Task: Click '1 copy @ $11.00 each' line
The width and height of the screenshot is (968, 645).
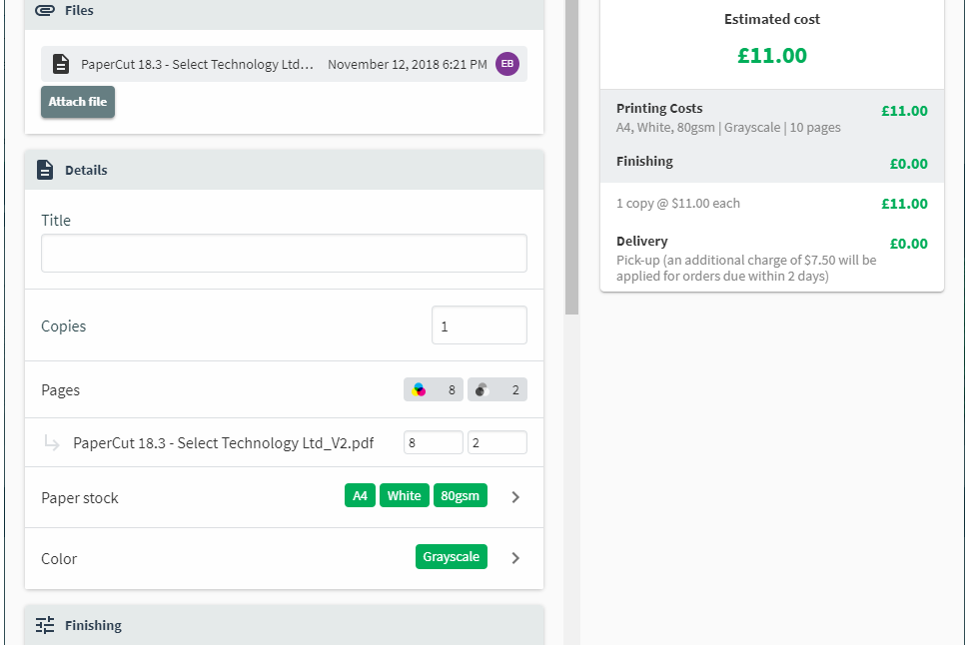Action: (x=678, y=204)
